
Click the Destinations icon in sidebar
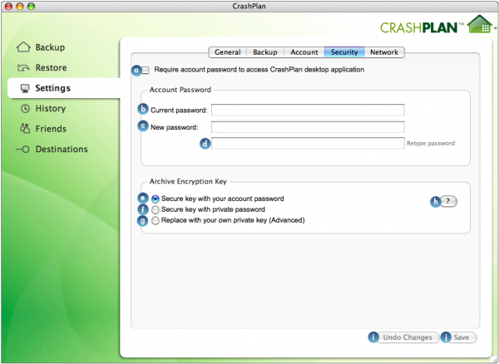tap(22, 149)
